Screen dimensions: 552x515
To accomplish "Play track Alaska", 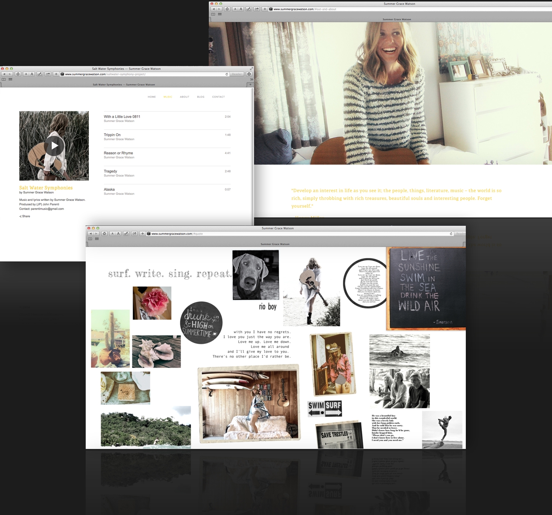I will coord(167,191).
